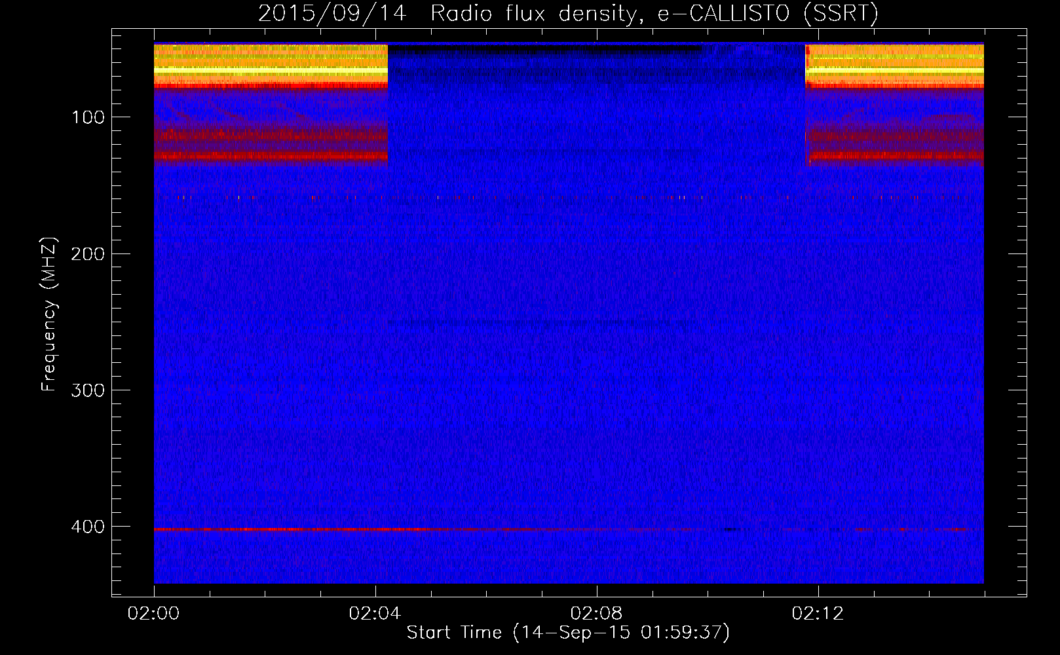This screenshot has width=1060, height=655.
Task: Click the 100 frequency tick label
Action: point(88,117)
